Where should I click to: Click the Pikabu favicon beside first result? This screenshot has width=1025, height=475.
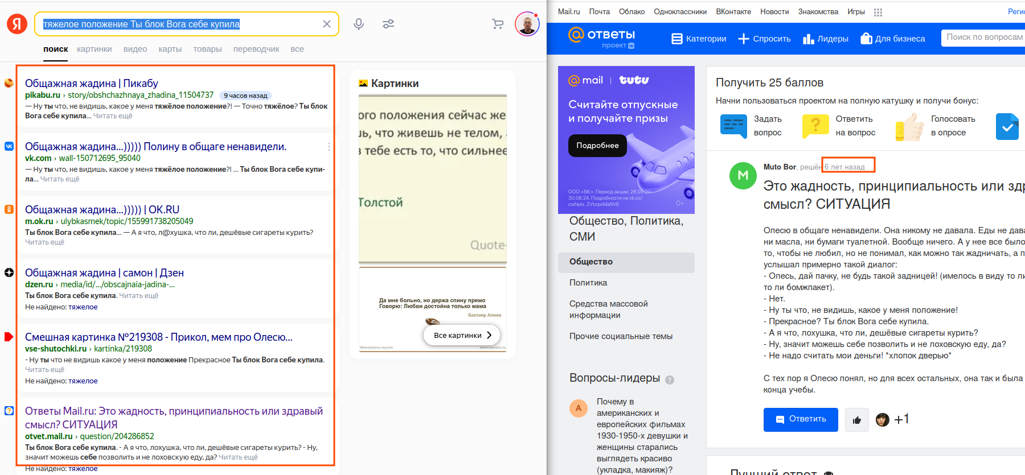coord(9,83)
